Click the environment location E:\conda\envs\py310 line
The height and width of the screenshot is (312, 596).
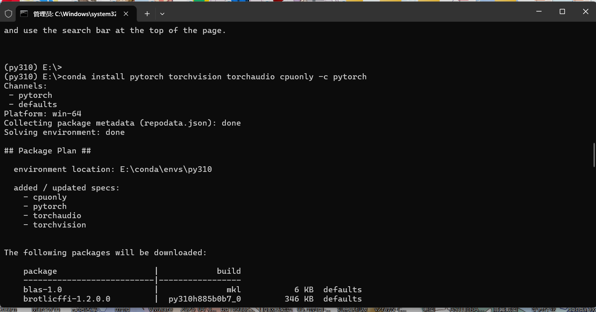(x=113, y=169)
